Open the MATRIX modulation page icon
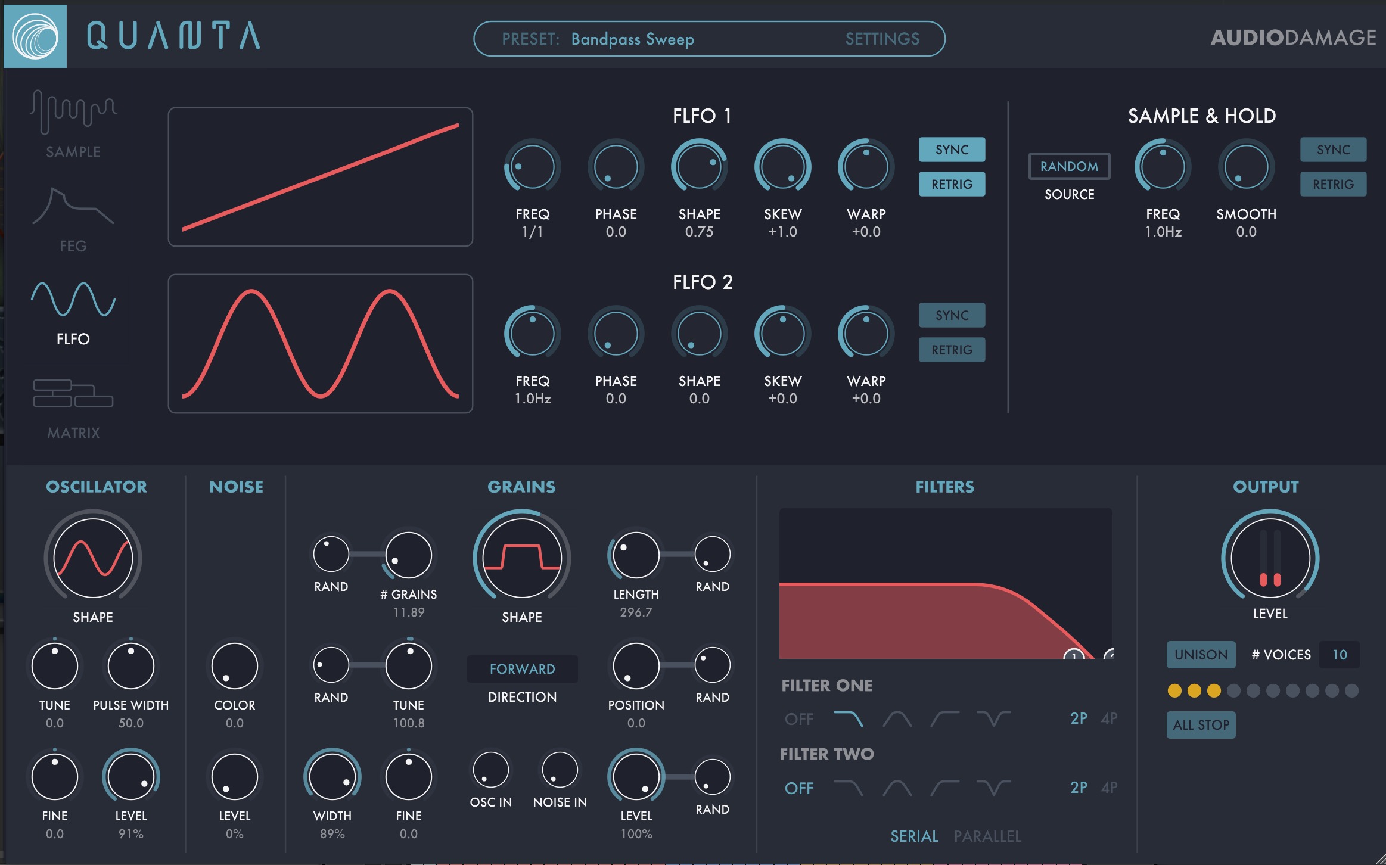Image resolution: width=1386 pixels, height=865 pixels. coord(73,393)
